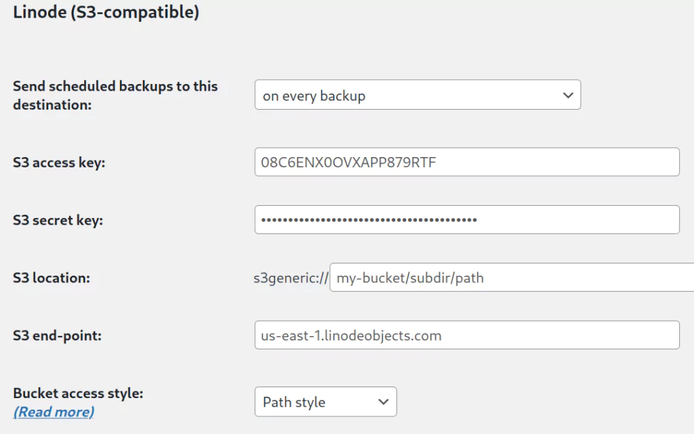
Task: Open the "(Read more)" link
Action: (54, 412)
